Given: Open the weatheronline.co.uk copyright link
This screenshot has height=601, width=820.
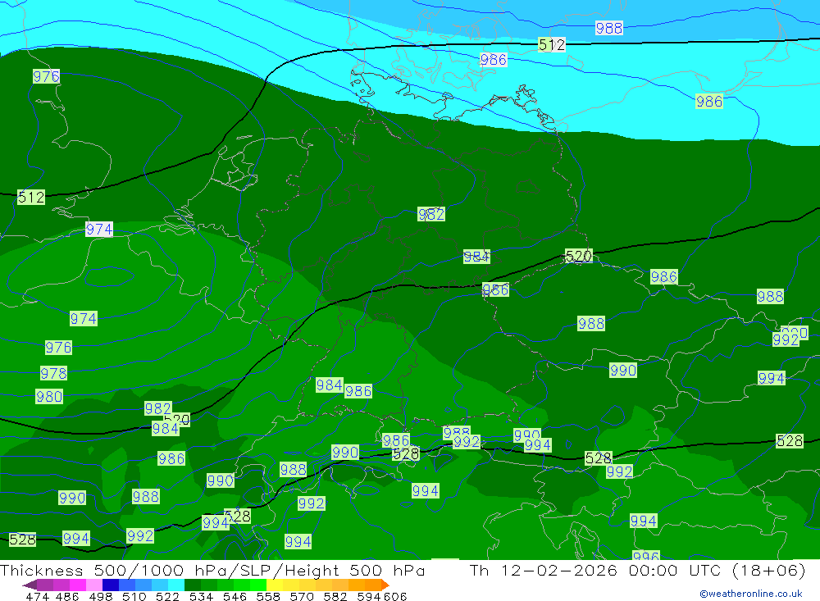Looking at the screenshot, I should pyautogui.click(x=751, y=594).
